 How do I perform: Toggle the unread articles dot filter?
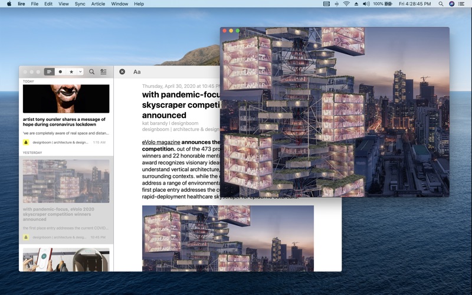(60, 71)
